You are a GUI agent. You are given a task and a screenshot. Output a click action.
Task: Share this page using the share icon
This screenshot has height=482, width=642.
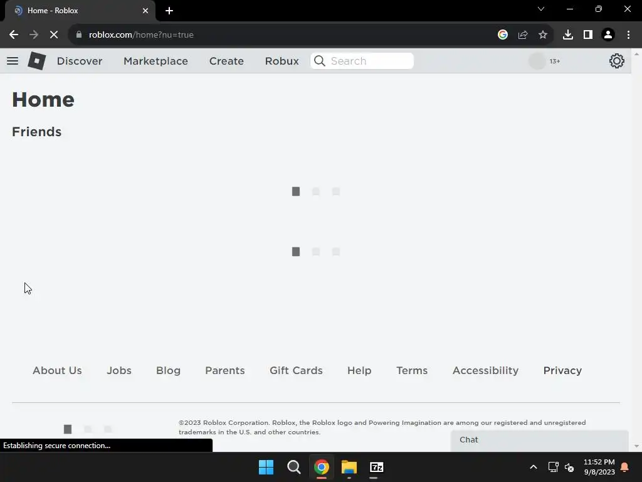tap(523, 35)
